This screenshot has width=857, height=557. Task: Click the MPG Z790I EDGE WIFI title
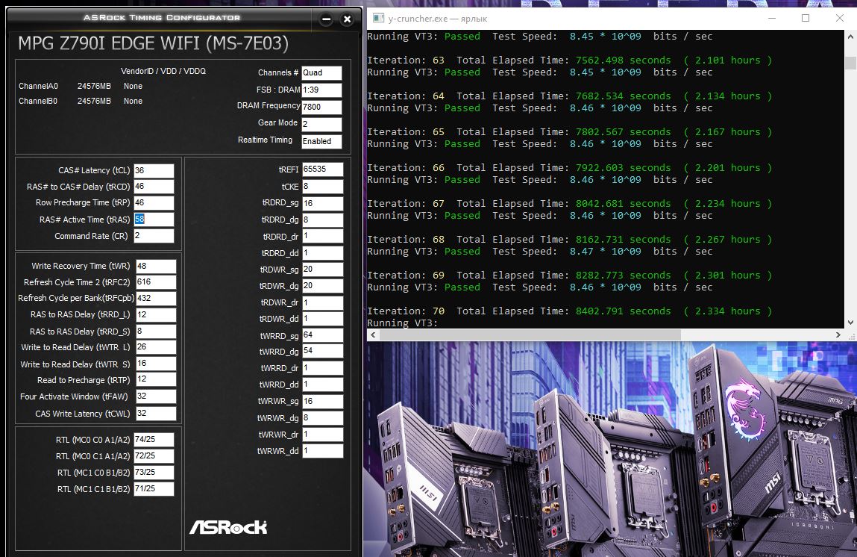154,43
